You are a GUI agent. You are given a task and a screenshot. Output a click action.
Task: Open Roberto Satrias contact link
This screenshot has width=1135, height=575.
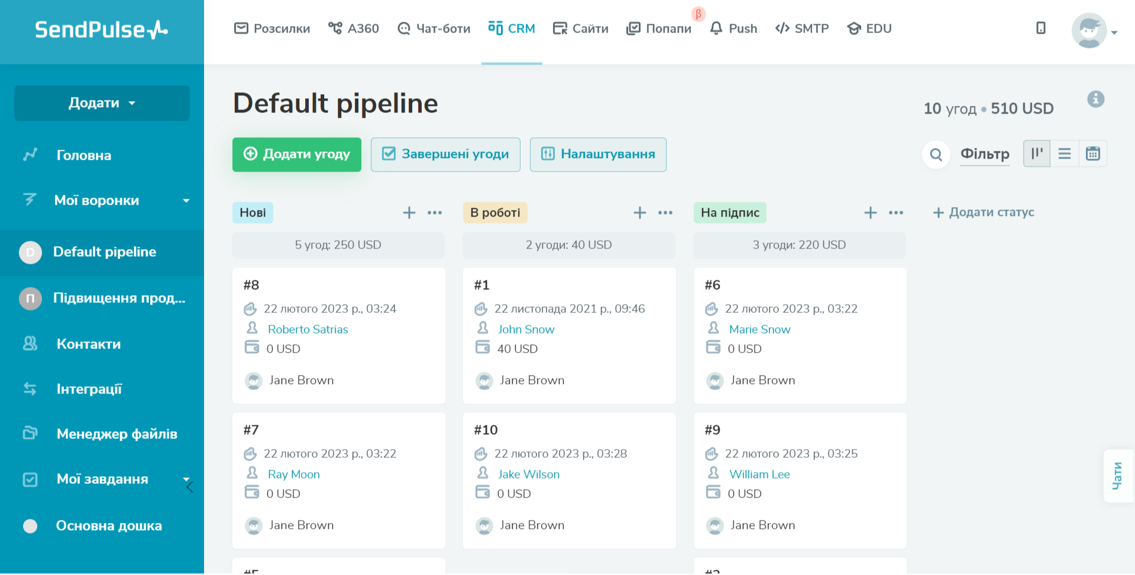(308, 329)
